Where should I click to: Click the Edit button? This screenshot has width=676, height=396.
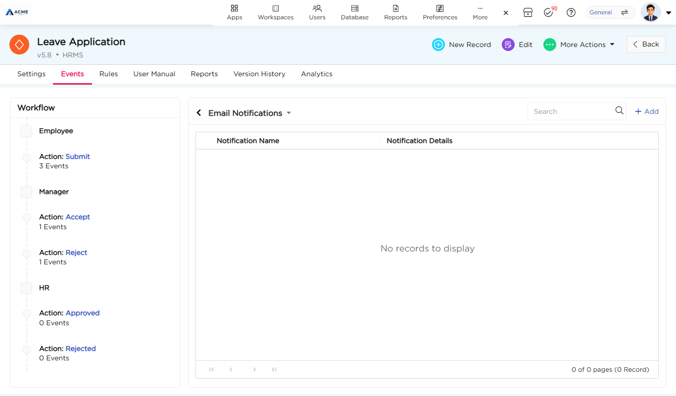pos(517,45)
